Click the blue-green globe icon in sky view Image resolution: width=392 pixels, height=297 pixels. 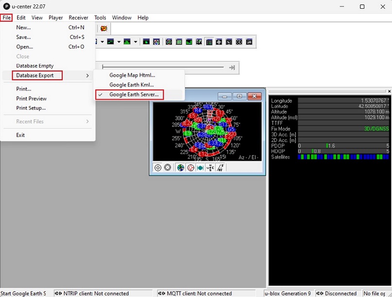click(x=181, y=168)
